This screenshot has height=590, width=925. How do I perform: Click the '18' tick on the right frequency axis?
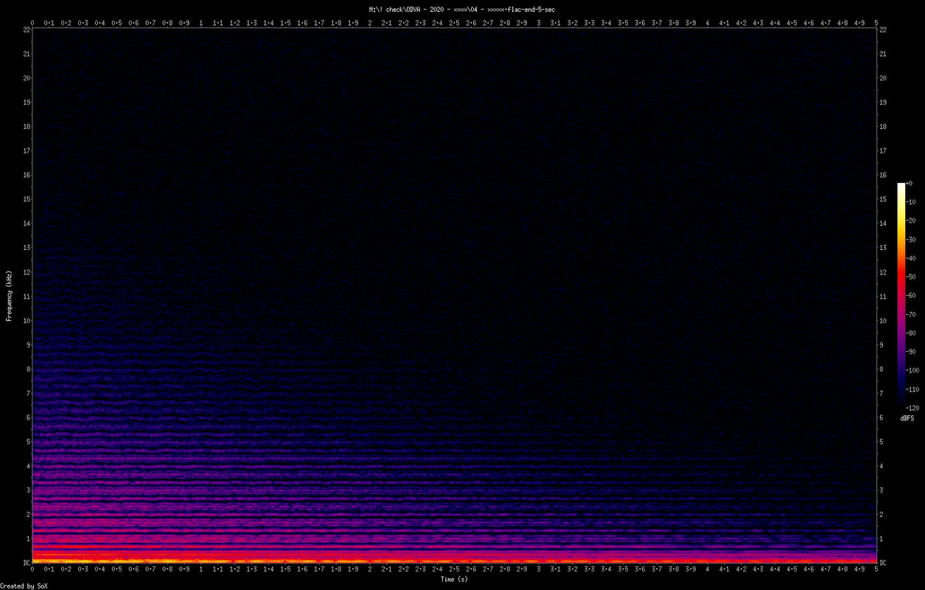(883, 126)
